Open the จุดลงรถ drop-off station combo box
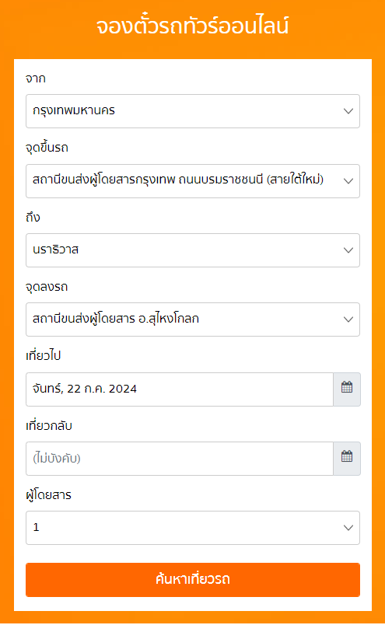 (x=193, y=319)
